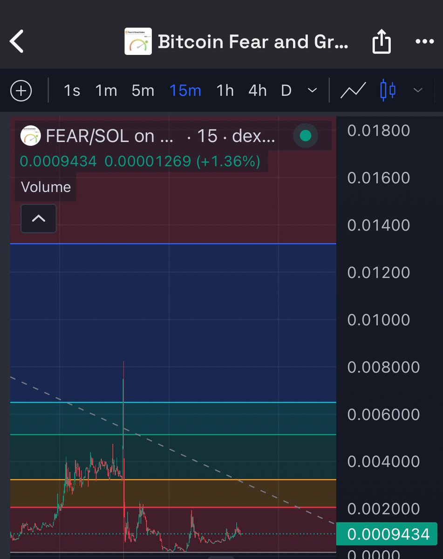The width and height of the screenshot is (443, 559).
Task: Tap the back arrow
Action: 17,41
